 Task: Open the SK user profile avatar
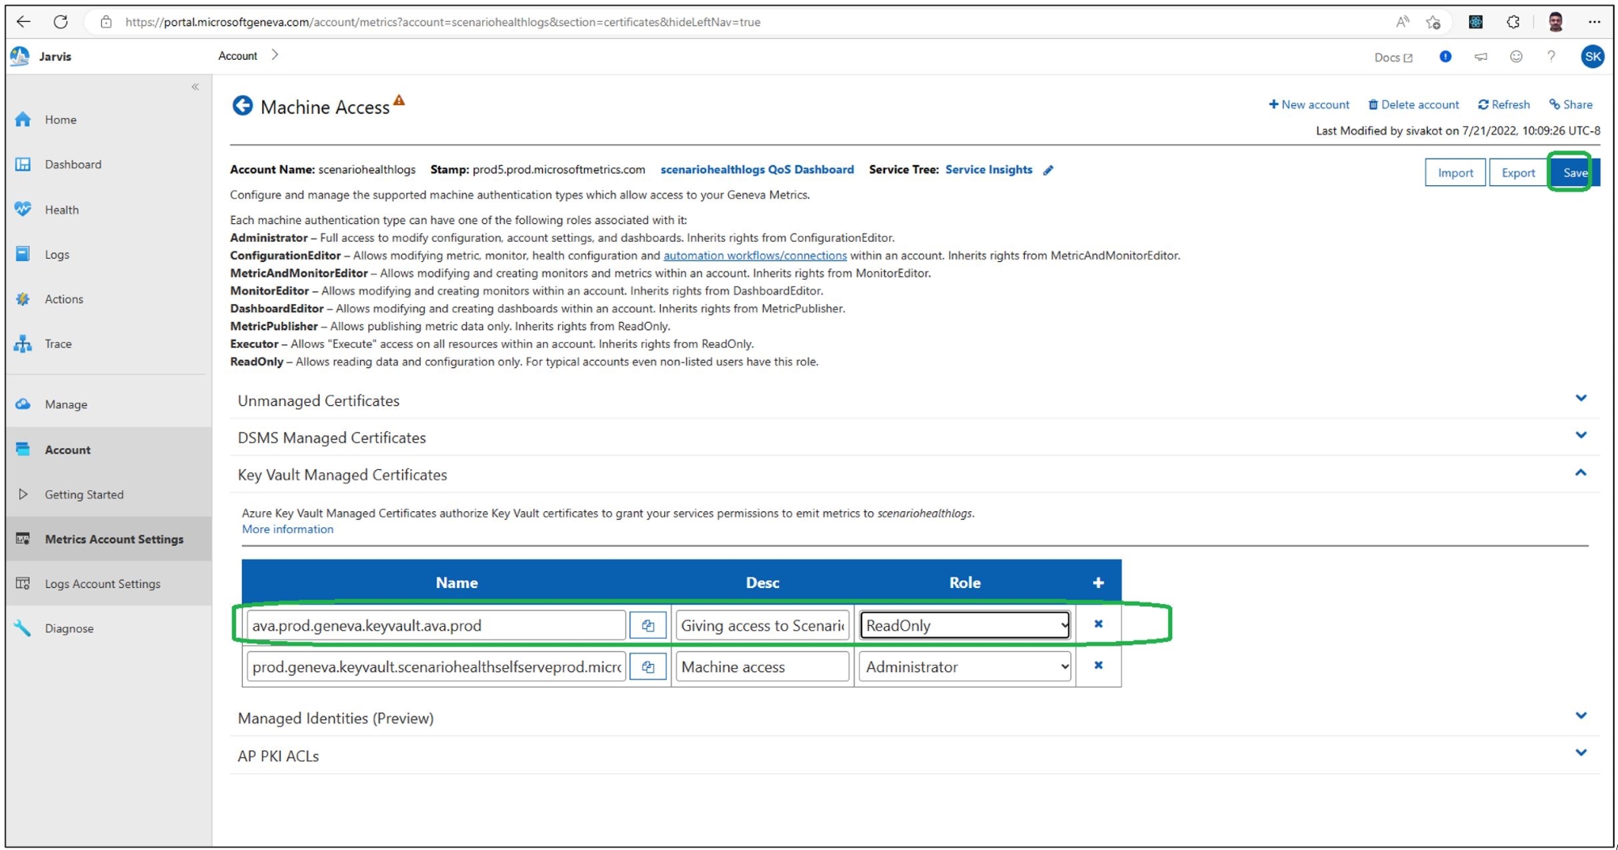pyautogui.click(x=1592, y=57)
